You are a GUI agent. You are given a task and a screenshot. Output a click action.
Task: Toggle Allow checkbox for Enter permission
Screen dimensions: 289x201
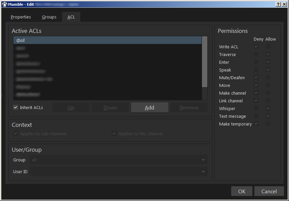[268, 62]
